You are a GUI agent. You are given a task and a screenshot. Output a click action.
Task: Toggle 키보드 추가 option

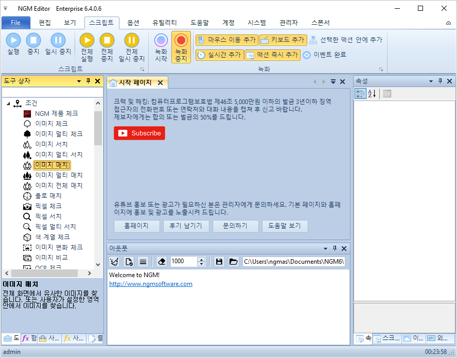pos(283,40)
